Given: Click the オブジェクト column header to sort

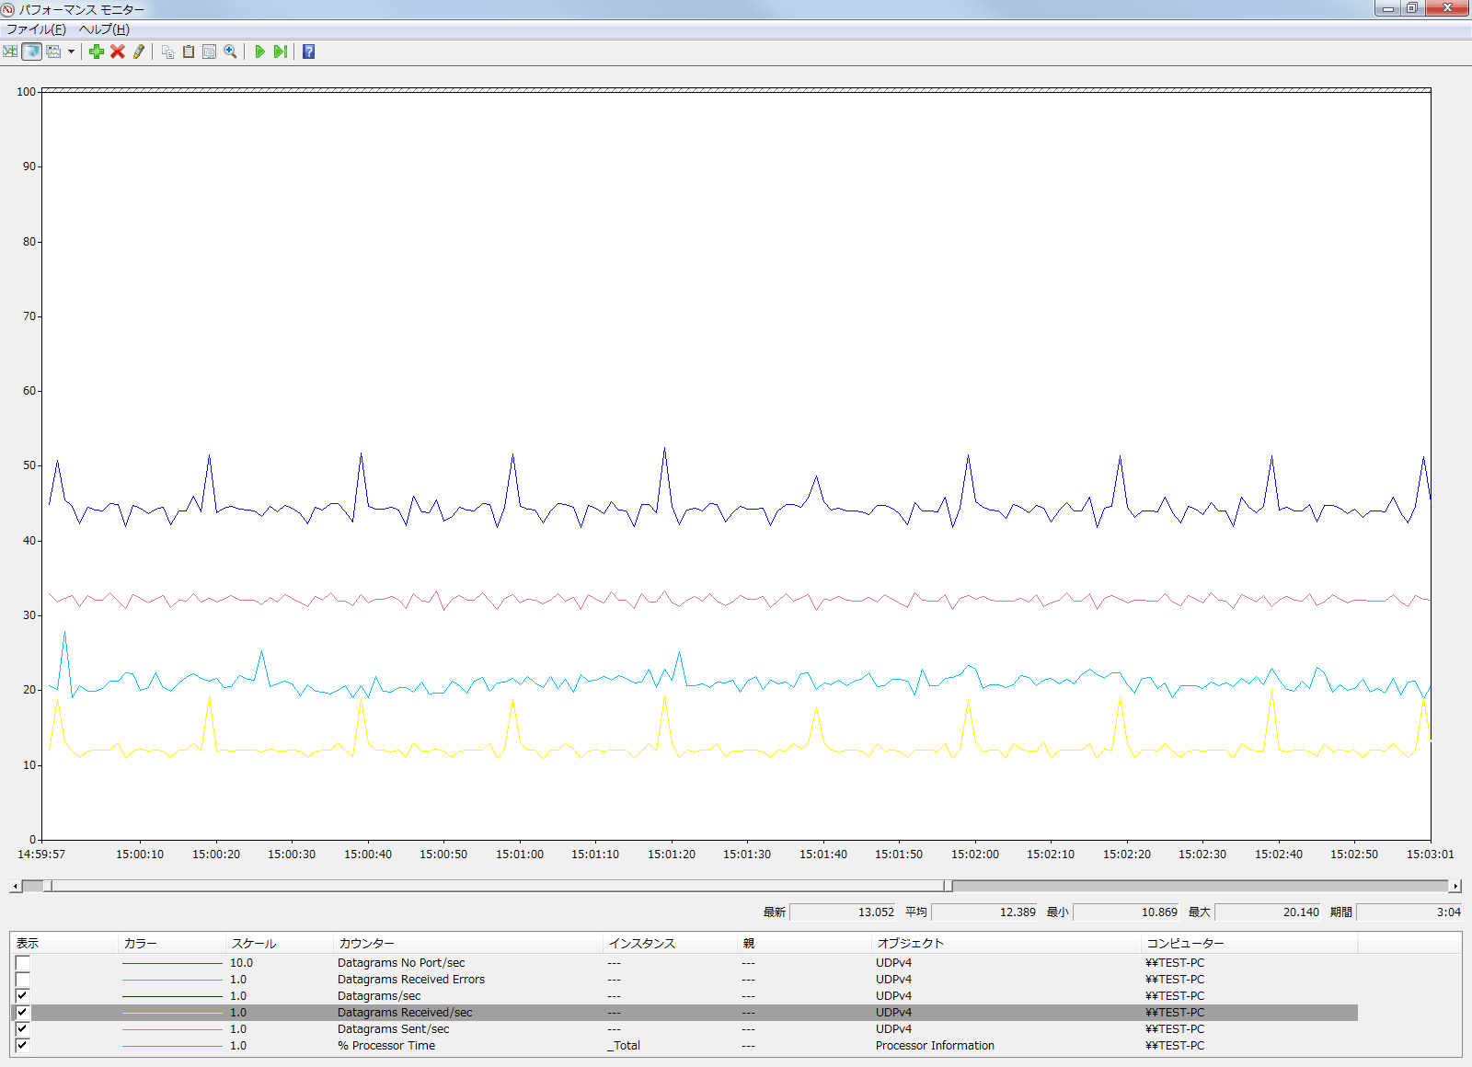Looking at the screenshot, I should coord(910,944).
